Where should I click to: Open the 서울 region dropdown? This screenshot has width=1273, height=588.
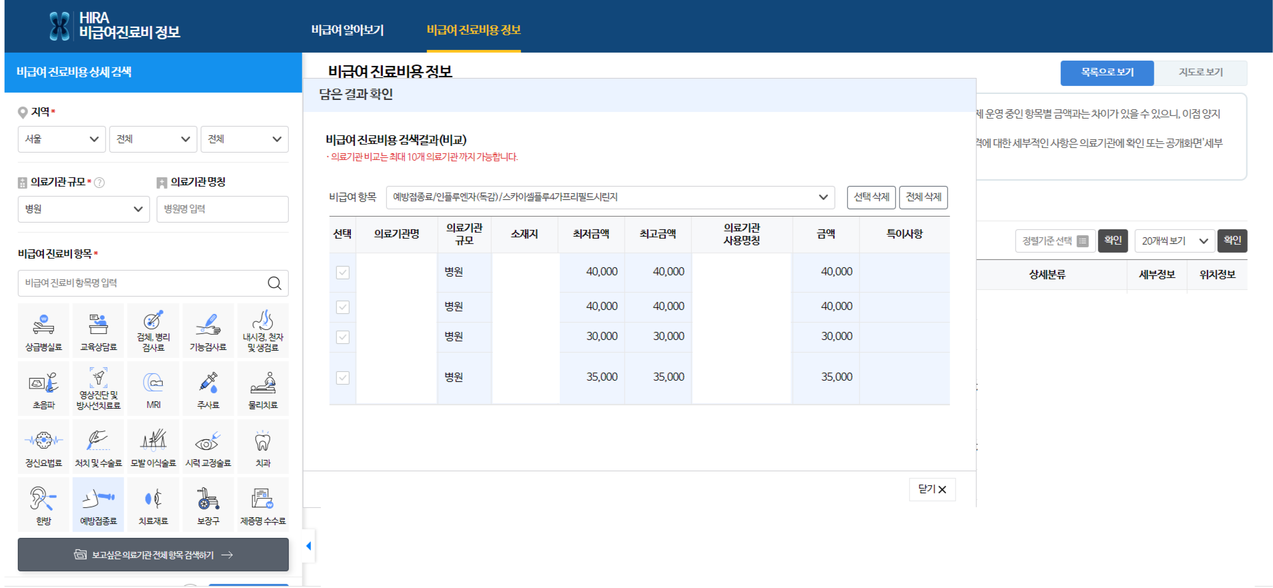(62, 139)
